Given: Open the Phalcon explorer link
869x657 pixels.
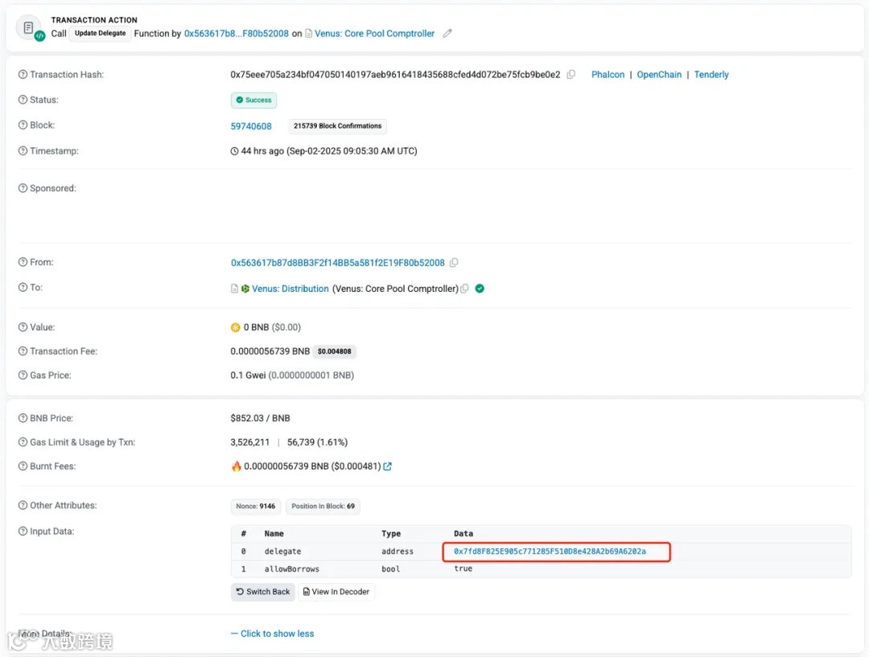Looking at the screenshot, I should pyautogui.click(x=608, y=74).
